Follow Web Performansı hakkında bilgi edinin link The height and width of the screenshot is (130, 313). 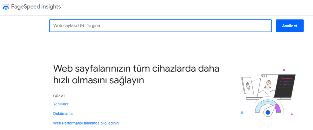(86, 123)
